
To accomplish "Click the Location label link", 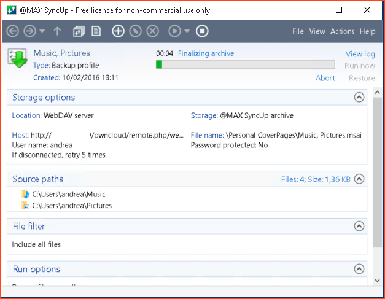I will point(27,115).
